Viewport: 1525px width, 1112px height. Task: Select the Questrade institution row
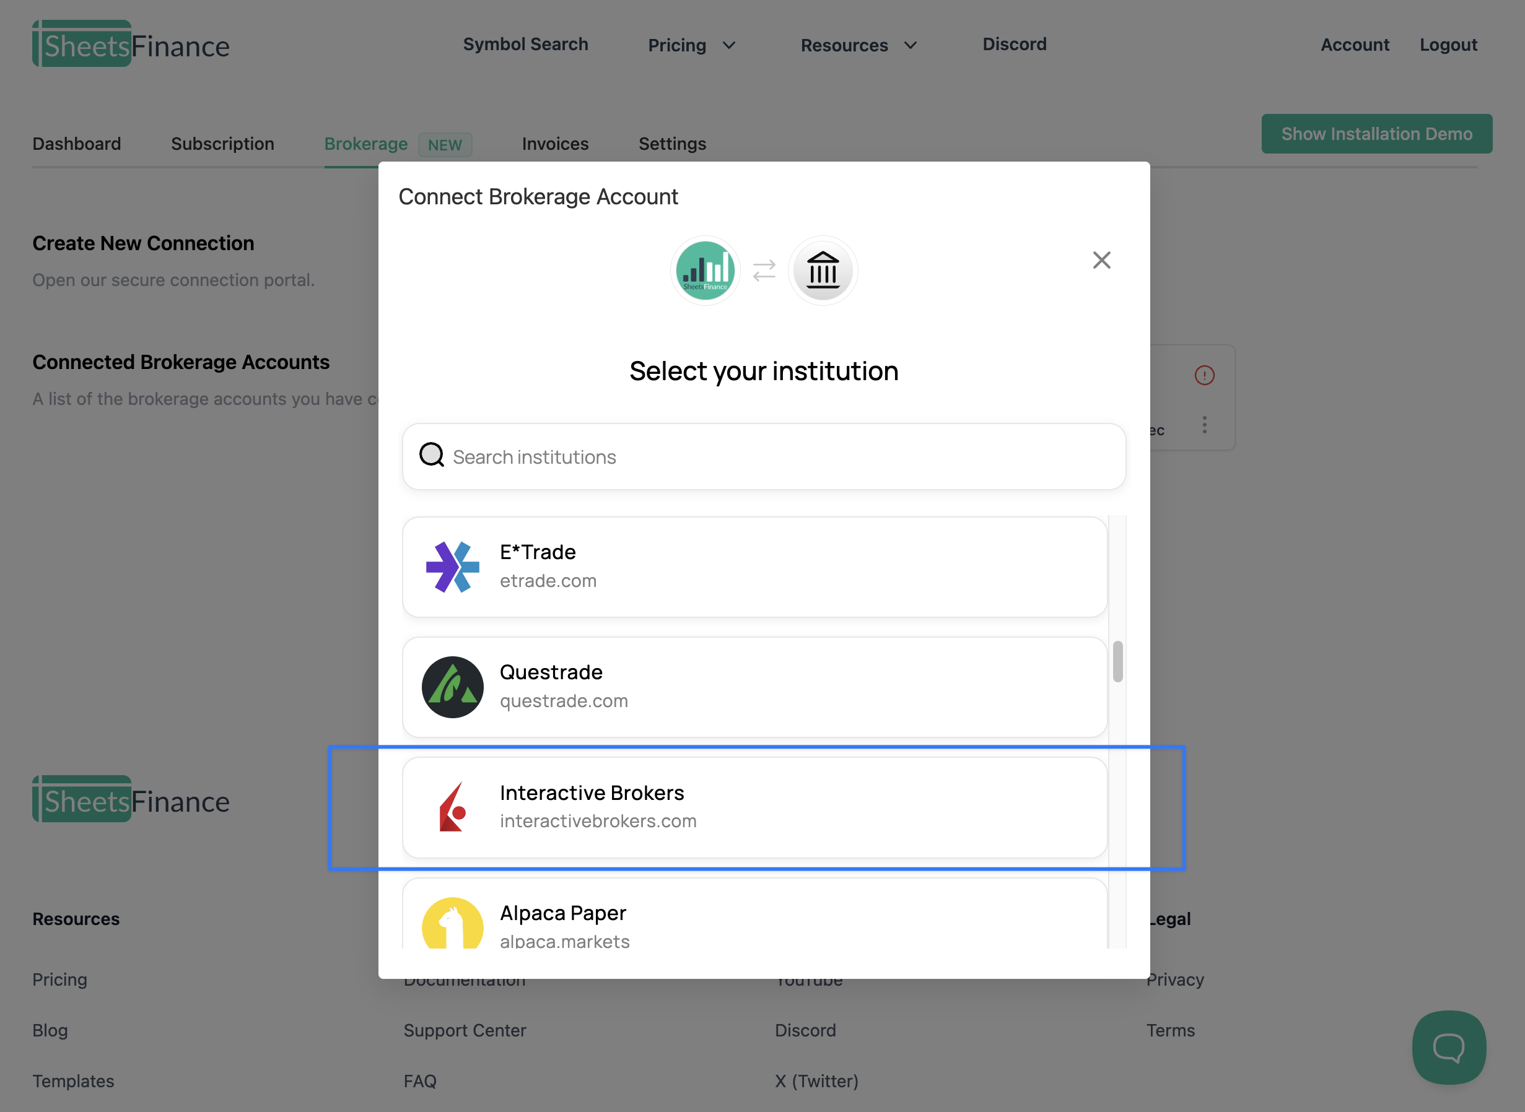(754, 687)
